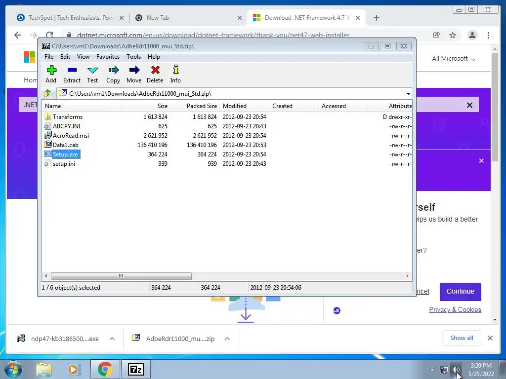Screen dimensions: 506x379
Task: Open the Help menu in 7-Zip
Action: click(x=154, y=57)
